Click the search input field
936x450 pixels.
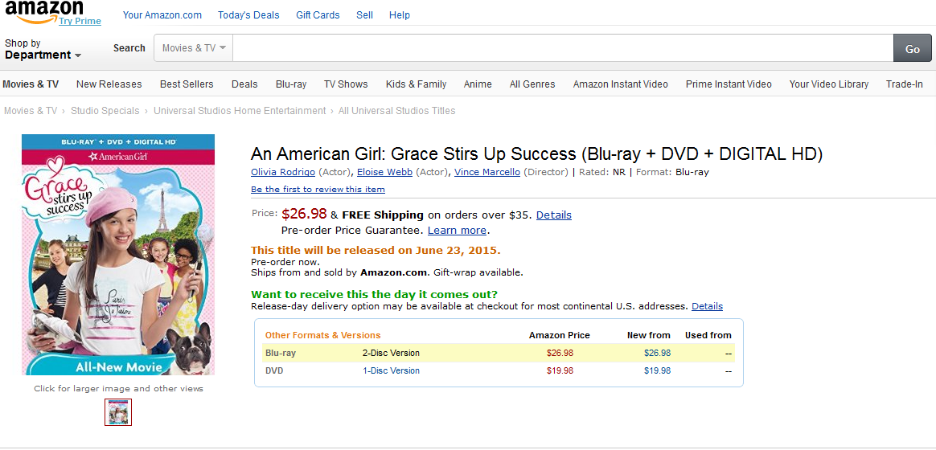[563, 48]
